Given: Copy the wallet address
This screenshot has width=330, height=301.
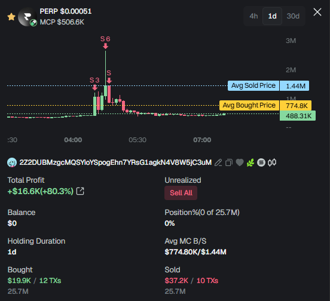Looking at the screenshot, I should click(229, 162).
